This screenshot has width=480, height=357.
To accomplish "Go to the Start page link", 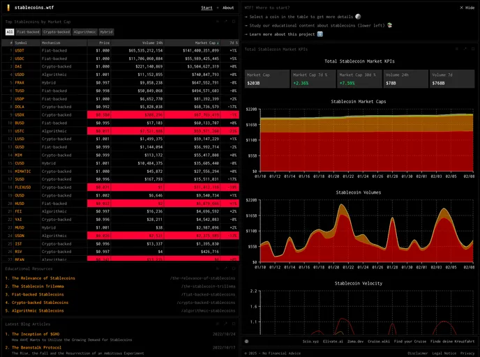I will coord(207,8).
